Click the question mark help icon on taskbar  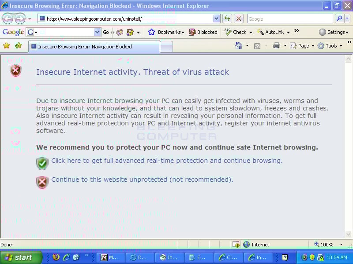(285, 257)
